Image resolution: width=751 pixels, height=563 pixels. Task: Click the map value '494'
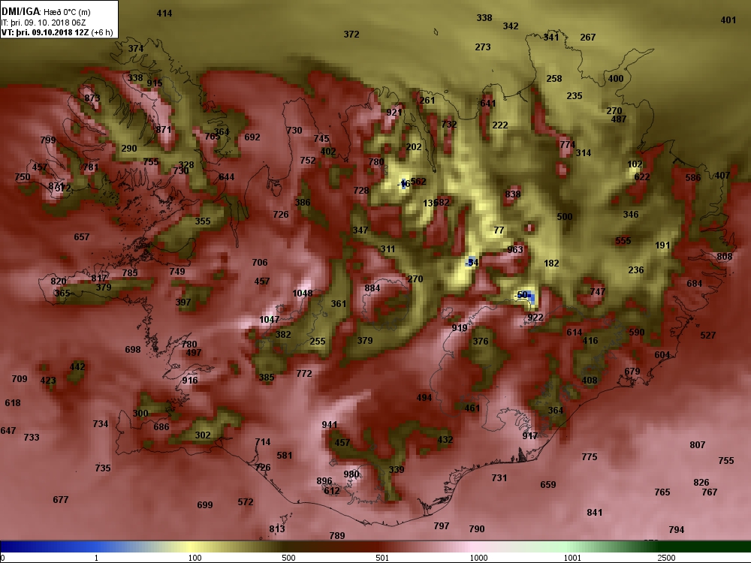tap(424, 398)
